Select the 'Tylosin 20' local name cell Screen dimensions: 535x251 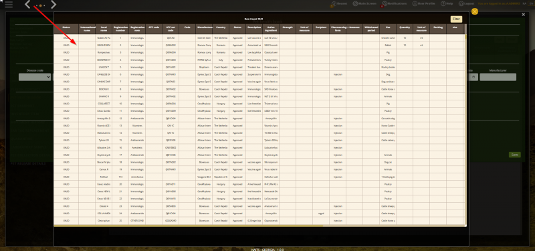pyautogui.click(x=104, y=140)
